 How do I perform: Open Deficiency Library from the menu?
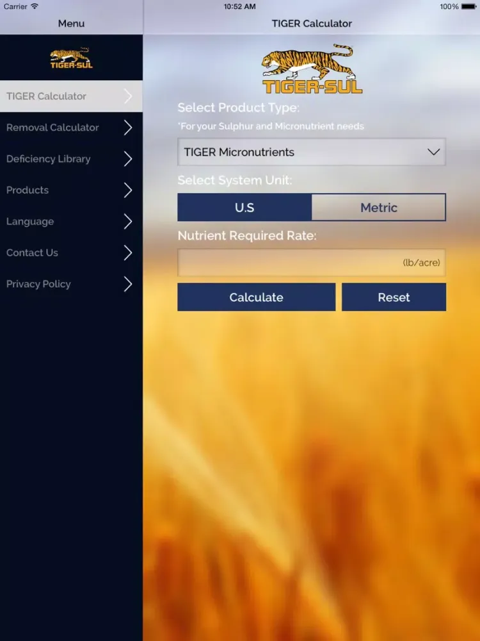[x=71, y=158]
